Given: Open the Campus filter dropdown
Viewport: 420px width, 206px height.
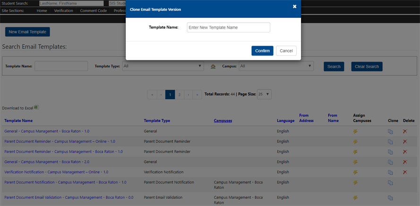Looking at the screenshot, I should (276, 66).
